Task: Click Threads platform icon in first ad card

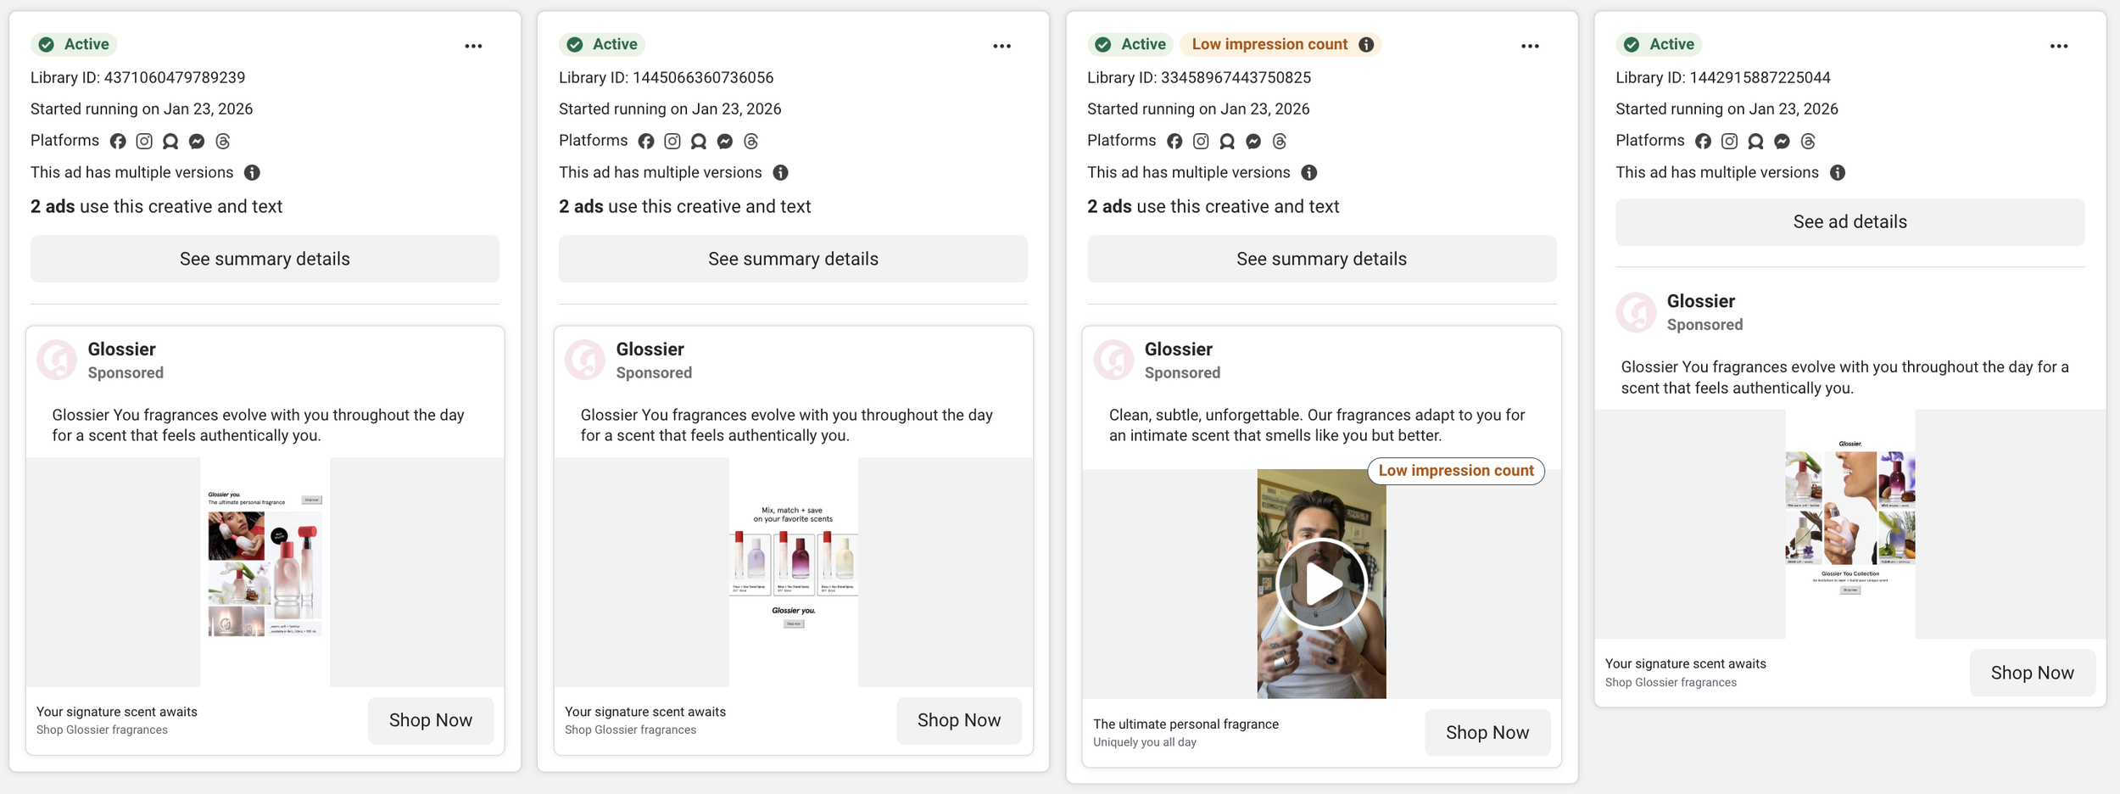Action: (223, 141)
